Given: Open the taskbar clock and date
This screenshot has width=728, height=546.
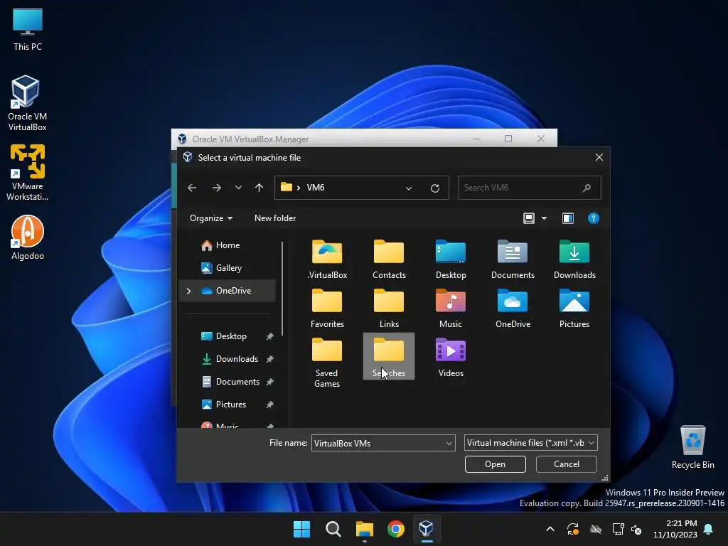Looking at the screenshot, I should tap(675, 529).
